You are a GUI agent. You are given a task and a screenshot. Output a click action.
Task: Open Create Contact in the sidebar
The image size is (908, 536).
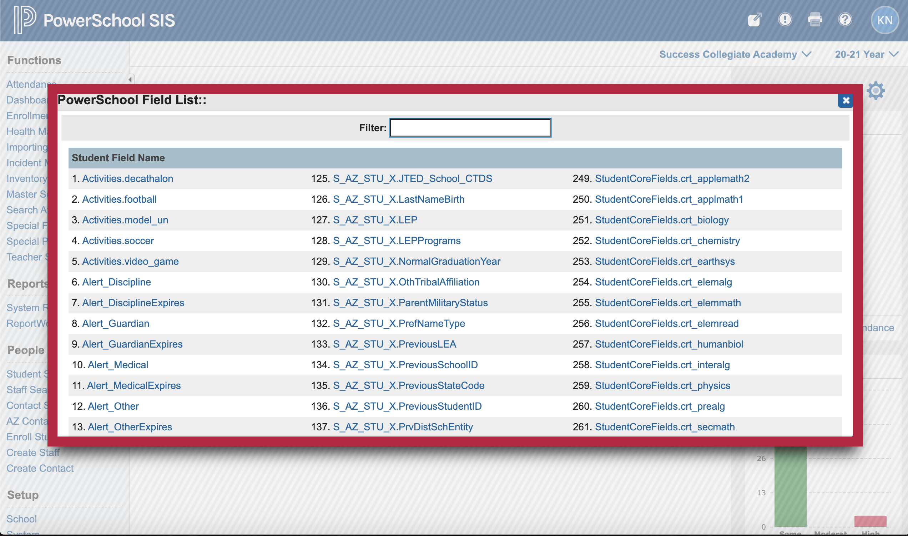point(40,469)
